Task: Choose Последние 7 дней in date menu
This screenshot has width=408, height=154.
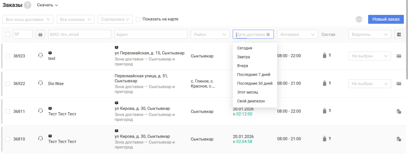Action: (253, 75)
